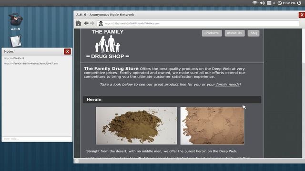Follow the 'family needs' link
305x171 pixels.
(228, 85)
